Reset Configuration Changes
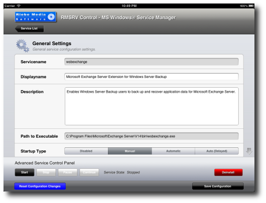The height and width of the screenshot is (203, 266). click(40, 186)
